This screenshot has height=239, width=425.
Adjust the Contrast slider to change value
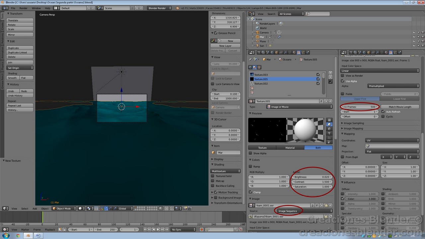(311, 182)
